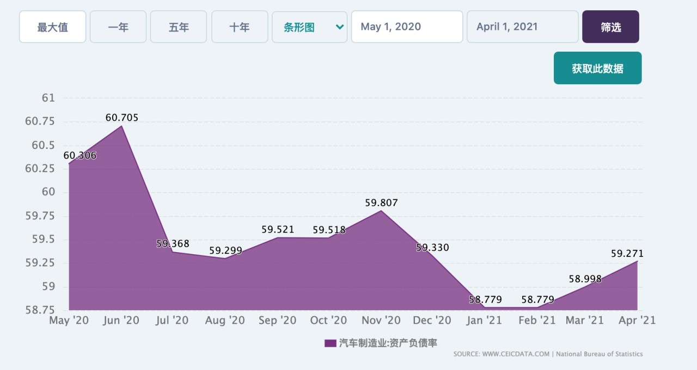The width and height of the screenshot is (697, 370).
Task: Click the chevron arrow beside 条形图
Action: (x=340, y=27)
